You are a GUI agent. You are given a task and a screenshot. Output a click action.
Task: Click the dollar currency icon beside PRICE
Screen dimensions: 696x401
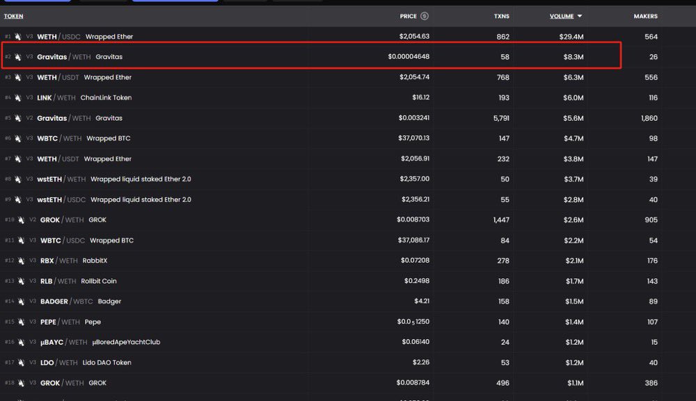[425, 16]
